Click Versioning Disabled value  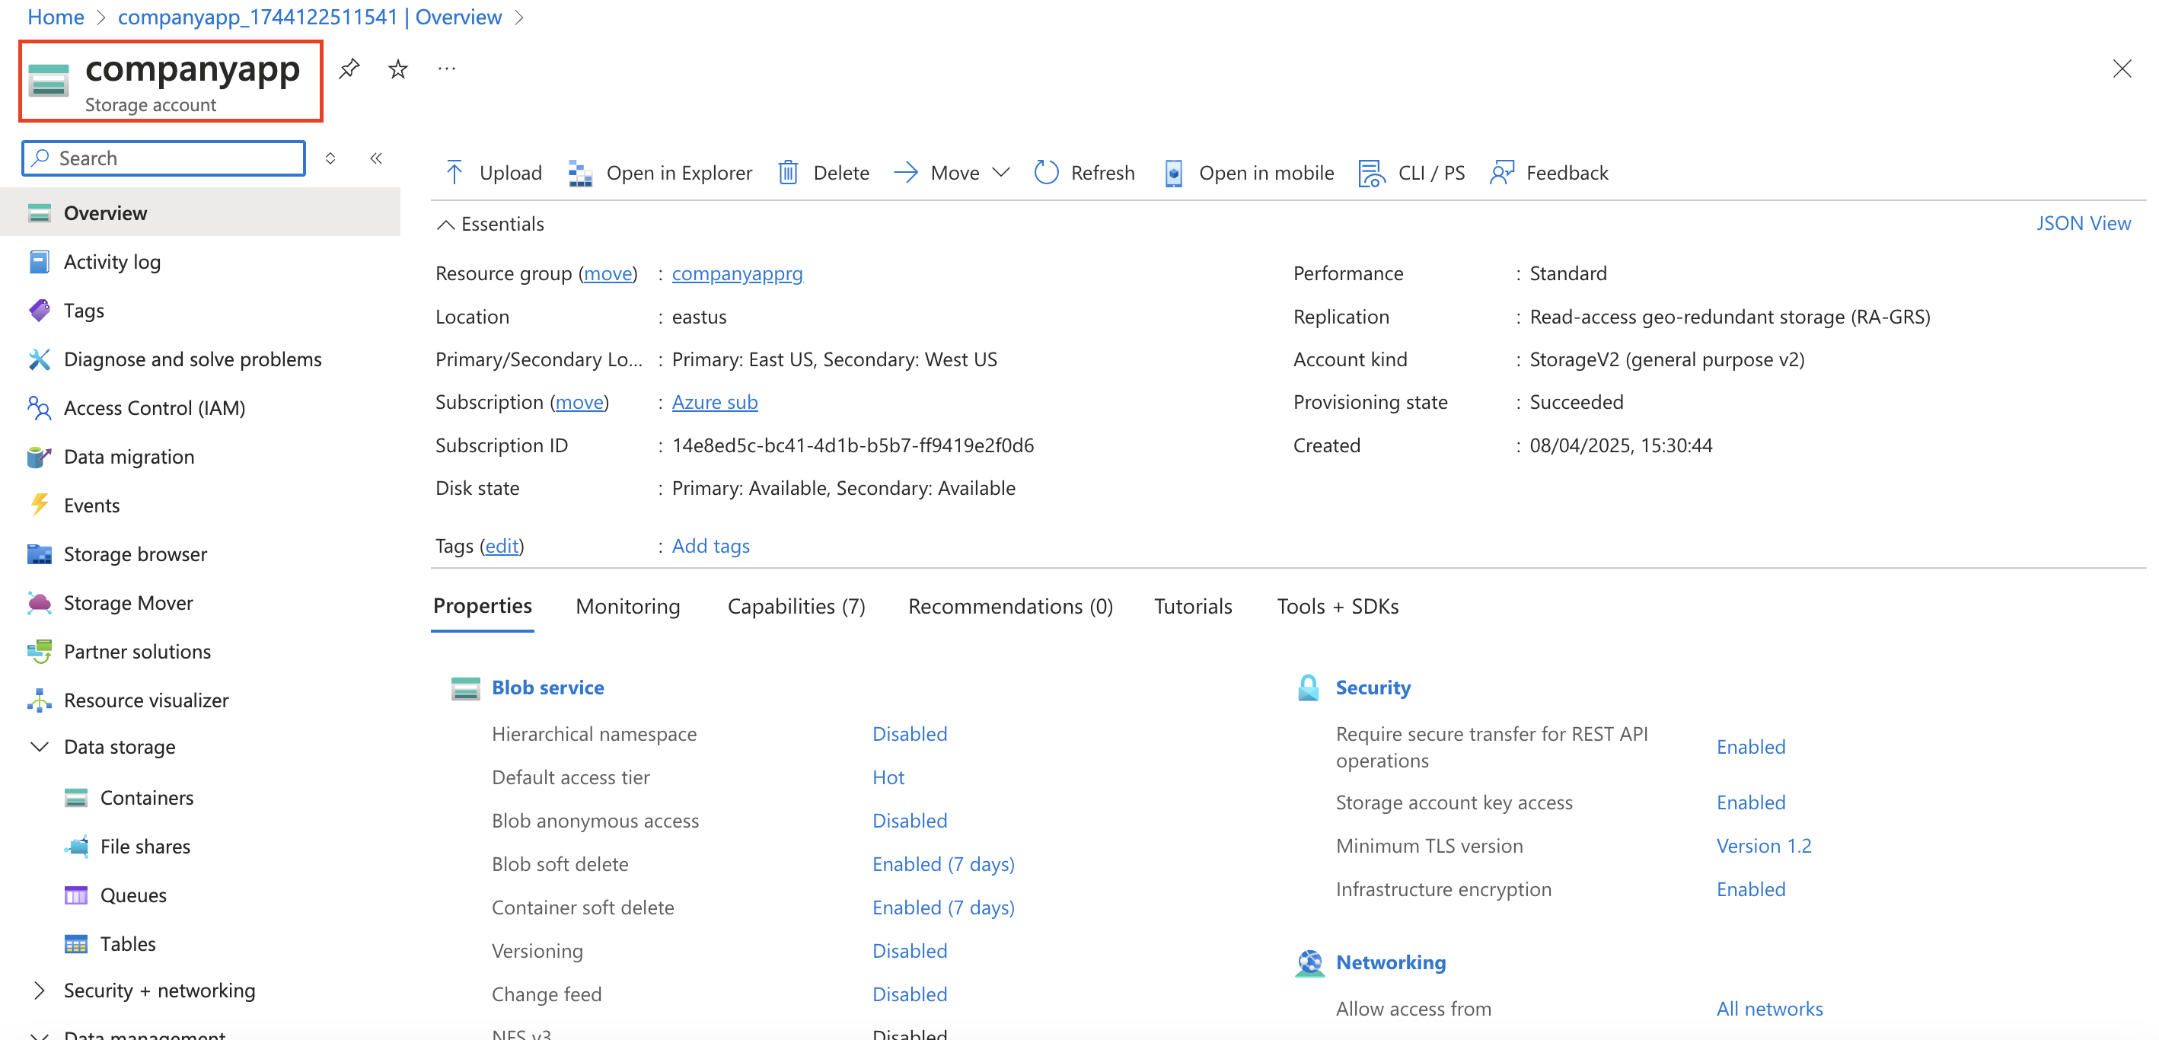(x=910, y=950)
